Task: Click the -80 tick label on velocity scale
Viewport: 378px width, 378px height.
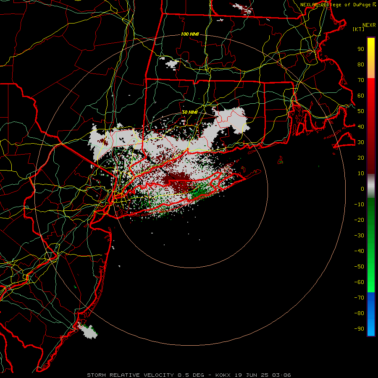Action: pos(359,313)
